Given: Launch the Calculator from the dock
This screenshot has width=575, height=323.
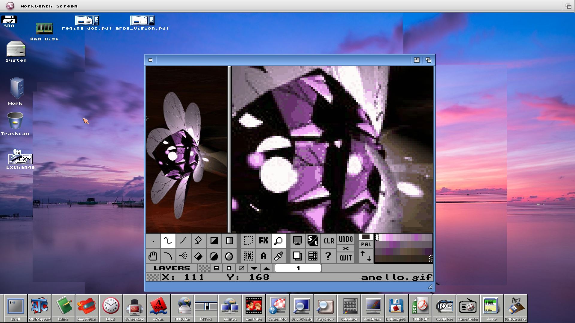Looking at the screenshot, I should coord(349,307).
